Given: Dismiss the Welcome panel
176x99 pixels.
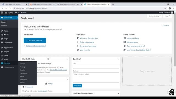Looking at the screenshot, I should point(165,26).
